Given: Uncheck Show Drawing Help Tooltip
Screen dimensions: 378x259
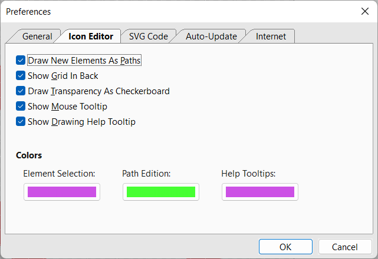Looking at the screenshot, I should 21,122.
